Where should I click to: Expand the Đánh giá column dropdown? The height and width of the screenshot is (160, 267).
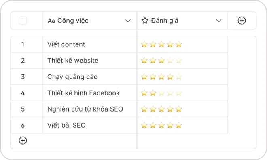click(x=218, y=21)
